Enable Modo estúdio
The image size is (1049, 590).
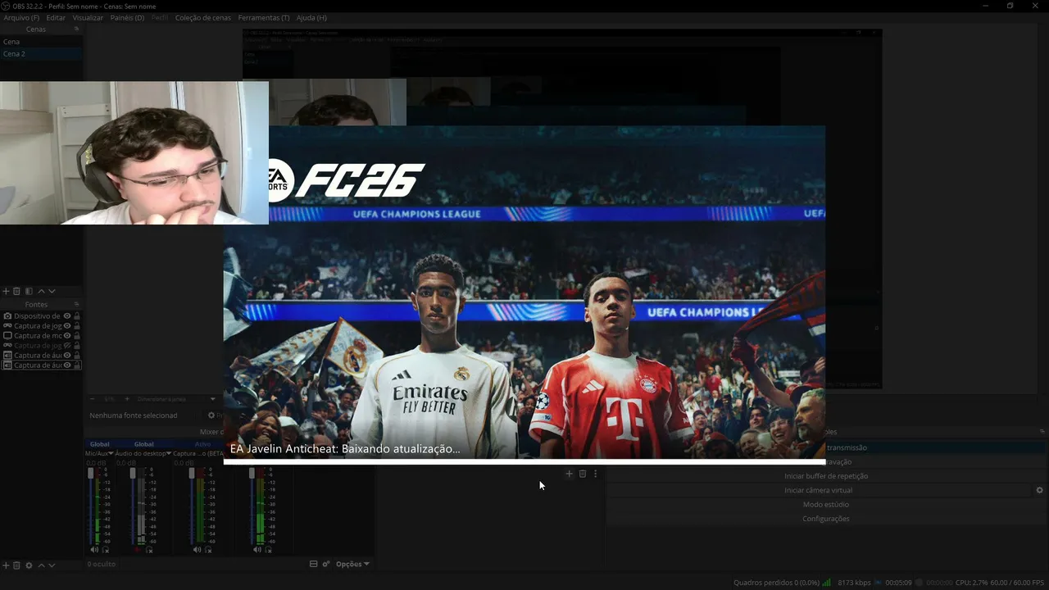click(826, 505)
